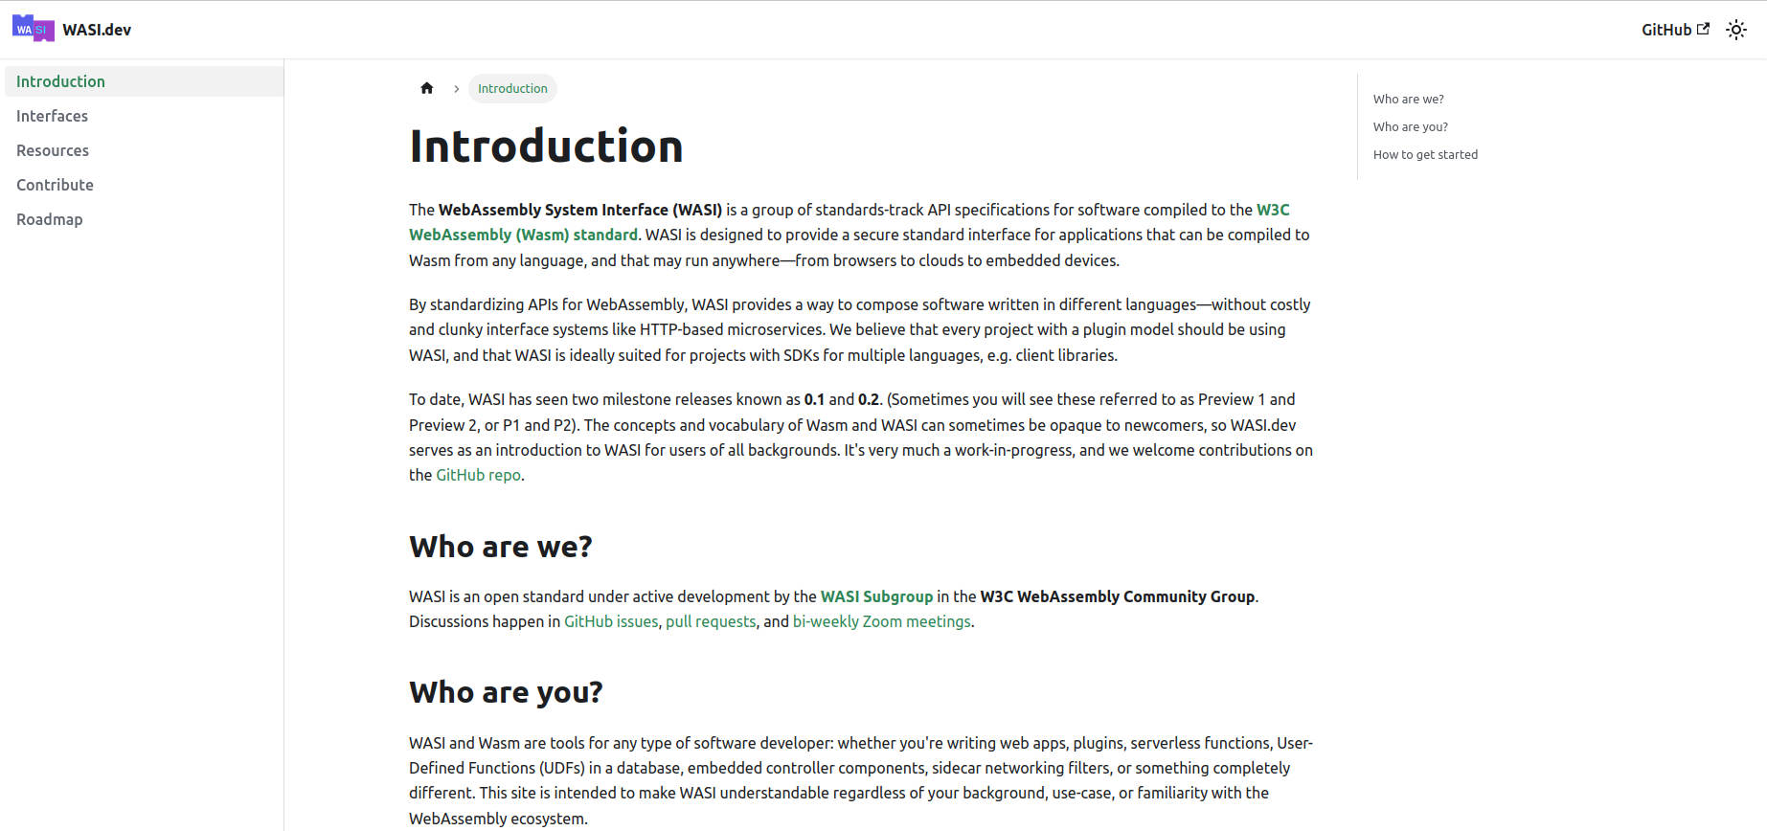Visit the pull requests link

click(x=711, y=621)
